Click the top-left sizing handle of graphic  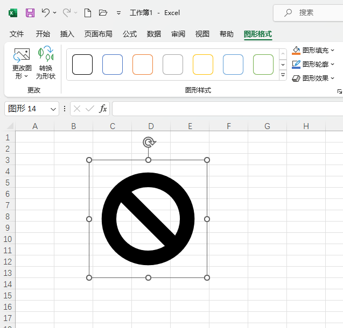89,160
